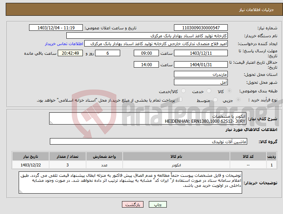
Task: Click the resize grip of the buyer notes box
Action: tap(21, 192)
